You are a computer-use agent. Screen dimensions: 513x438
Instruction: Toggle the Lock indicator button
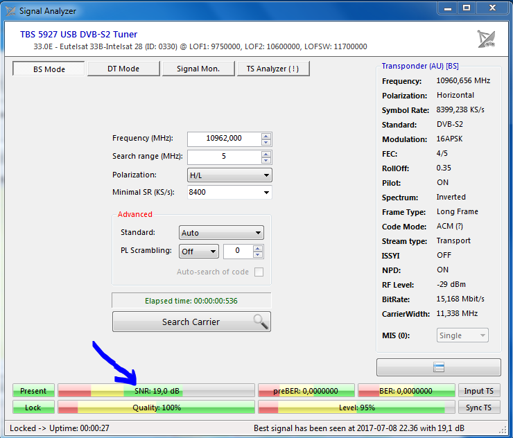click(33, 408)
